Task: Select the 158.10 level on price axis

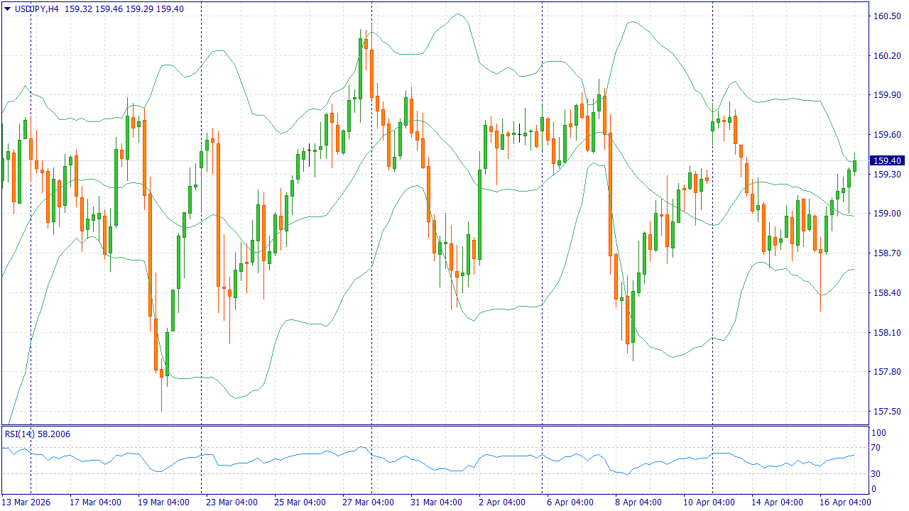Action: coord(887,332)
